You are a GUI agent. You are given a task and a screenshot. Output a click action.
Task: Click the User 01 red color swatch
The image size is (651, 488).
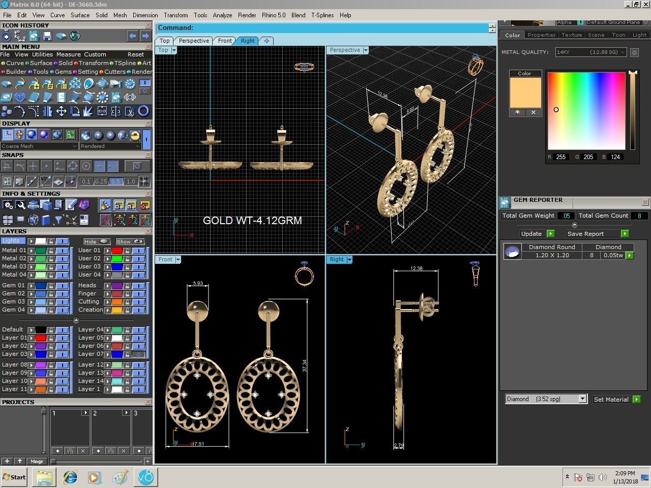coord(117,250)
